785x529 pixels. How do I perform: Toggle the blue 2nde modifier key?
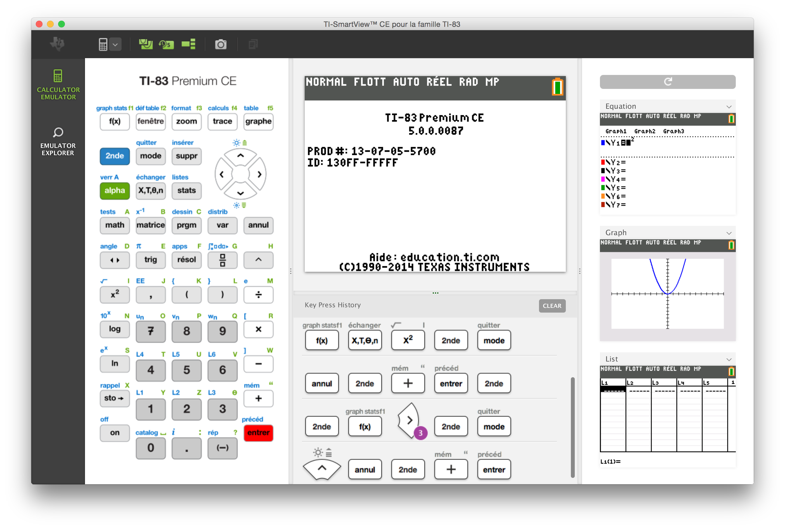click(x=115, y=156)
